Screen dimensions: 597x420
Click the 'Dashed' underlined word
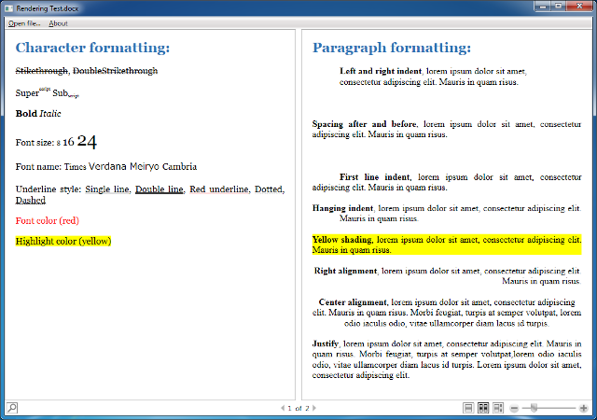click(x=31, y=200)
